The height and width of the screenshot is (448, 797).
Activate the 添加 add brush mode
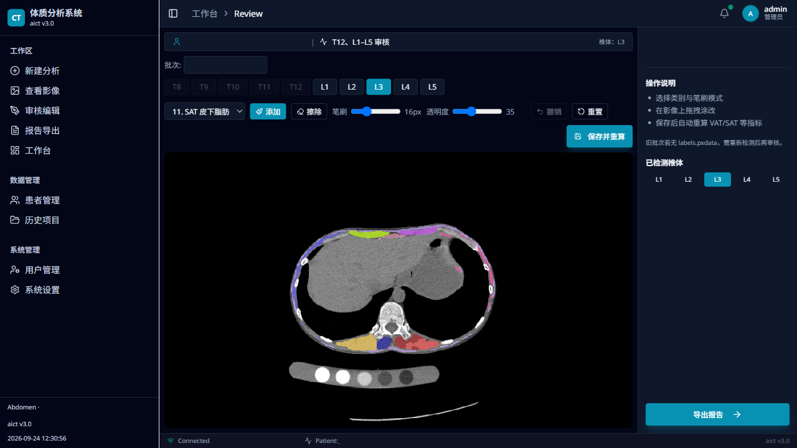(x=268, y=111)
